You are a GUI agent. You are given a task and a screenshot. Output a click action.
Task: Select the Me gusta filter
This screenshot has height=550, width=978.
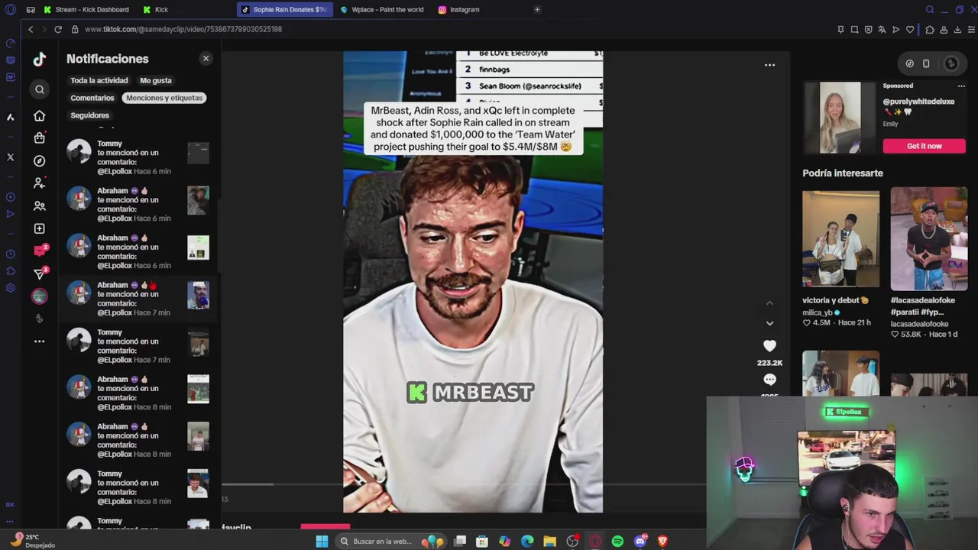156,80
